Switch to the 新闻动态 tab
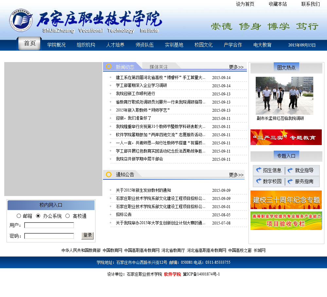Image resolution: width=327 pixels, height=297 pixels. 125,67
